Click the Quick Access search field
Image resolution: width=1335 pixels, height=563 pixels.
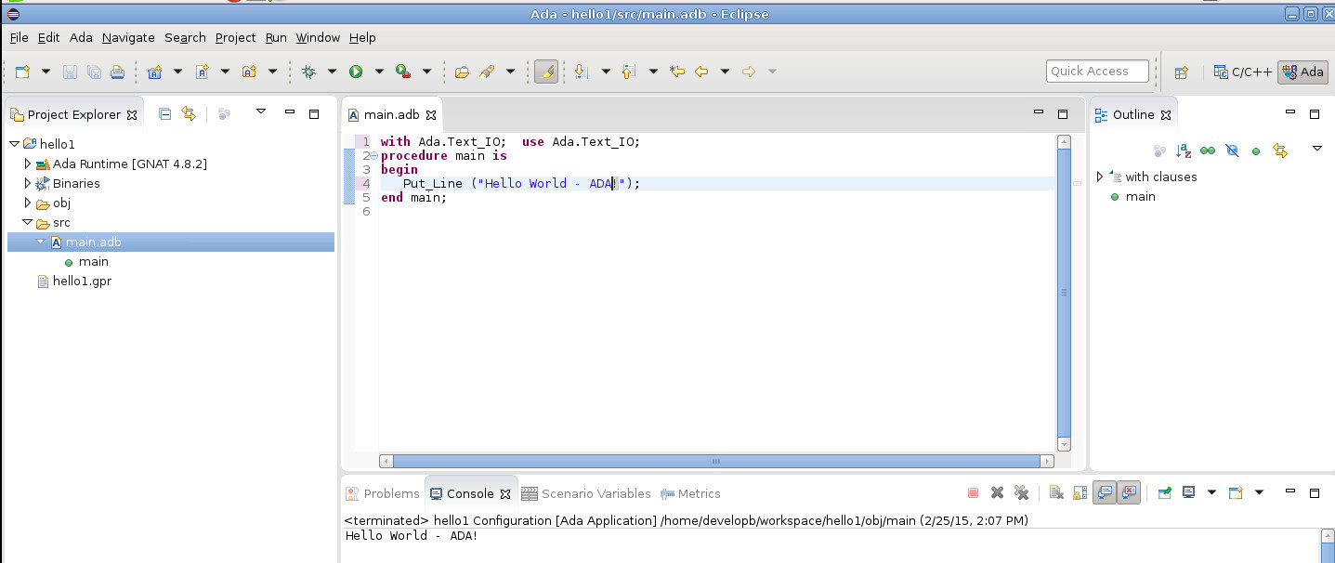(x=1098, y=71)
